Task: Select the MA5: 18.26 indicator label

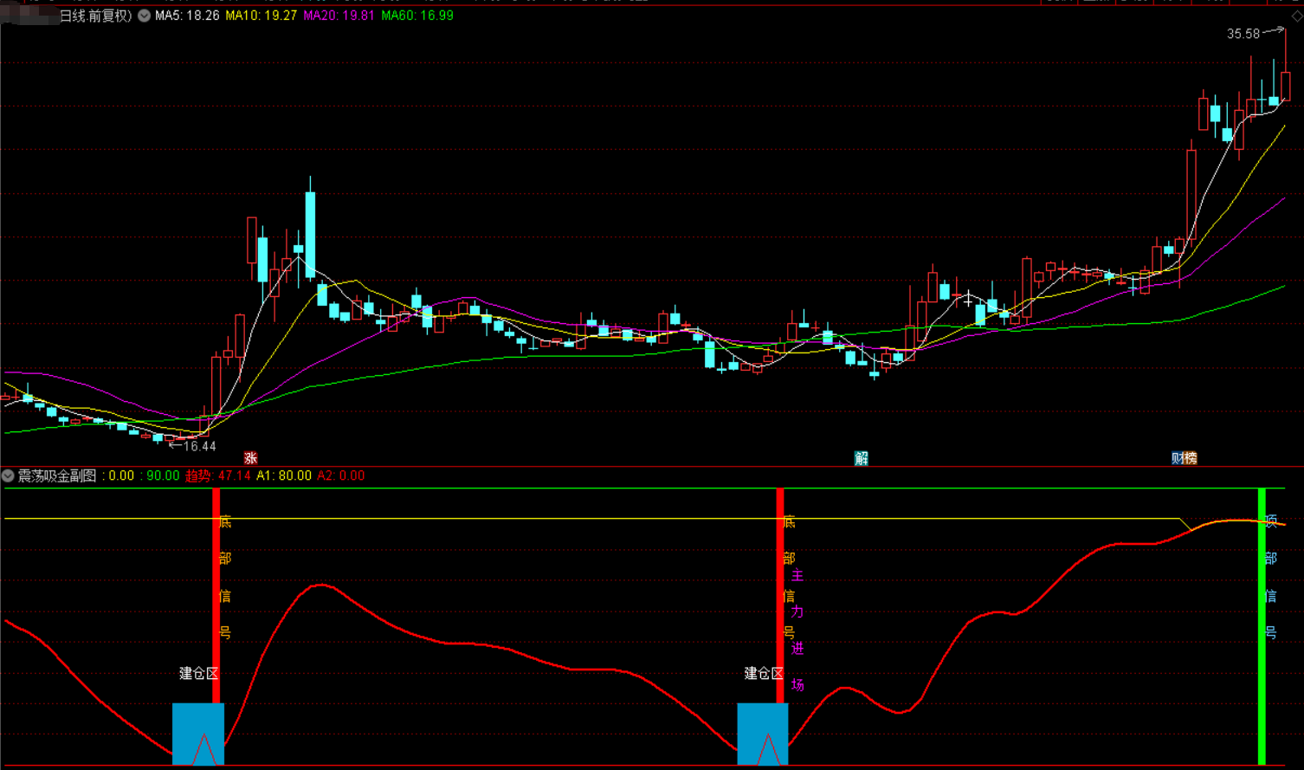Action: (x=187, y=16)
